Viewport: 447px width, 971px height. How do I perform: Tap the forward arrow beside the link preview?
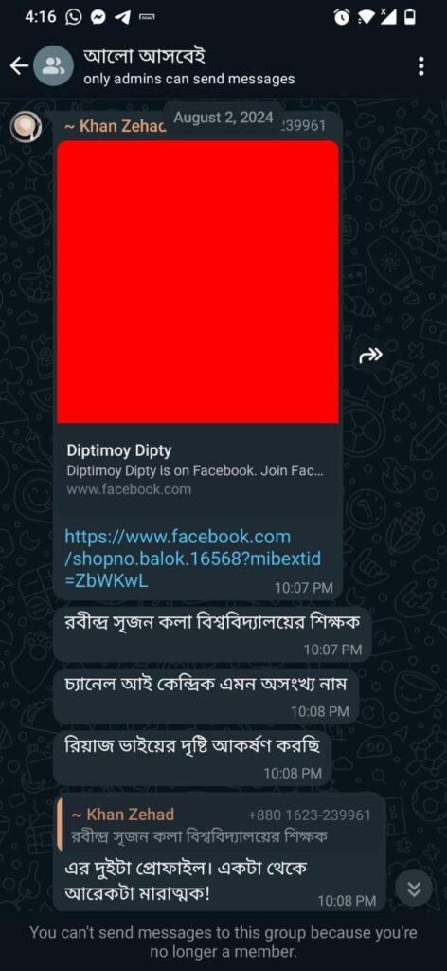[370, 355]
